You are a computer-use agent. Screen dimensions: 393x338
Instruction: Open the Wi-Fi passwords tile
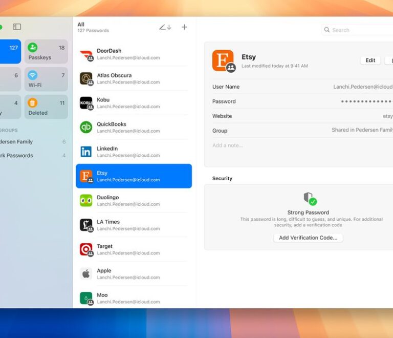click(x=46, y=79)
